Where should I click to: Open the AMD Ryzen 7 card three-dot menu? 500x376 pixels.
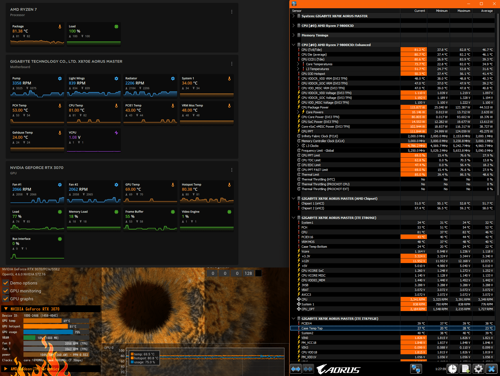[232, 12]
